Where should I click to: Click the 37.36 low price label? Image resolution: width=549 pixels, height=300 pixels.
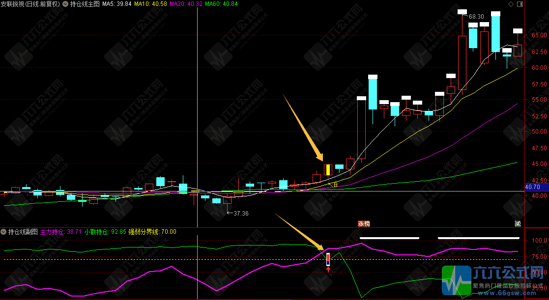pyautogui.click(x=241, y=213)
